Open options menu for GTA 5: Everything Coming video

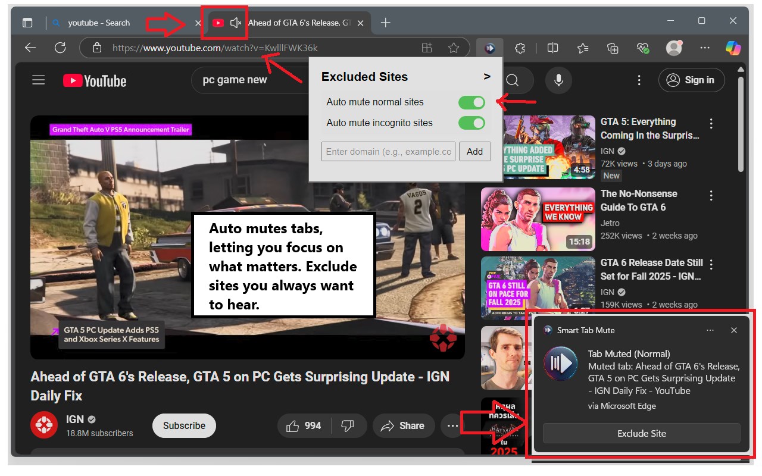coord(711,124)
